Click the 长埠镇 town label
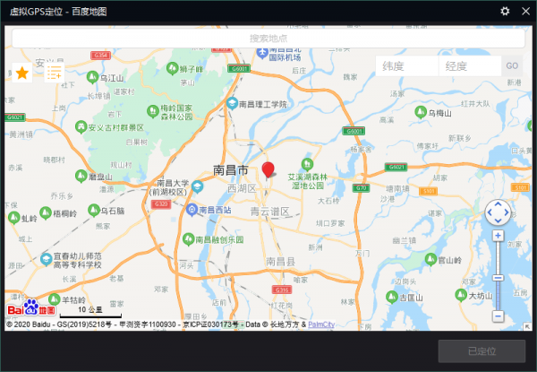The image size is (537, 372). pyautogui.click(x=98, y=96)
